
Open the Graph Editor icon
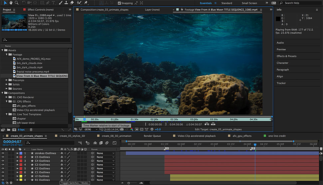(115, 143)
